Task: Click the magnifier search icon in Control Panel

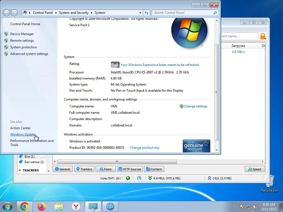Action: click(215, 13)
